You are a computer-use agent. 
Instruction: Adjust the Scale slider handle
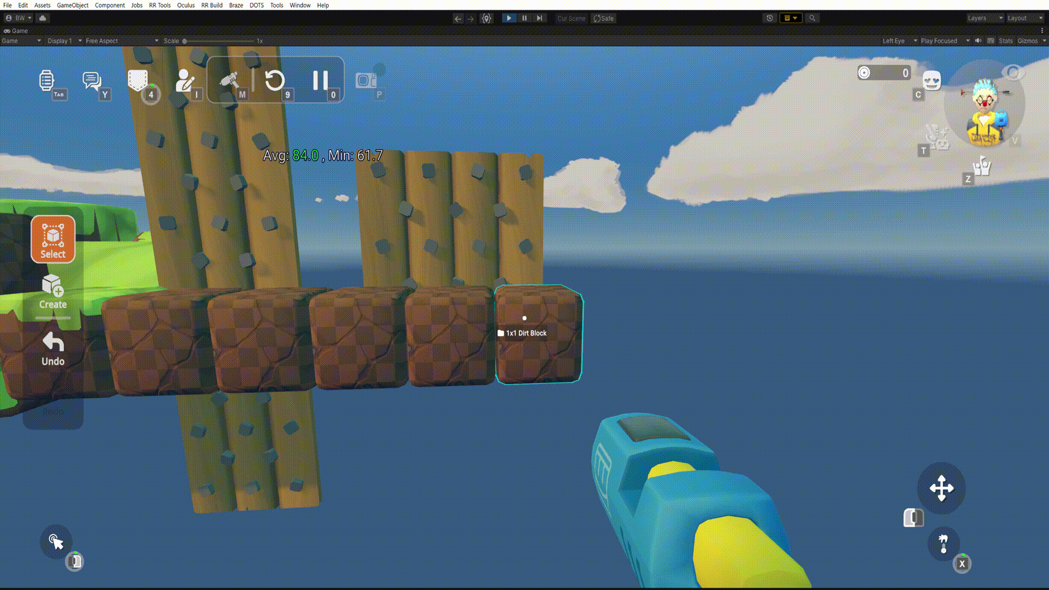pos(185,41)
